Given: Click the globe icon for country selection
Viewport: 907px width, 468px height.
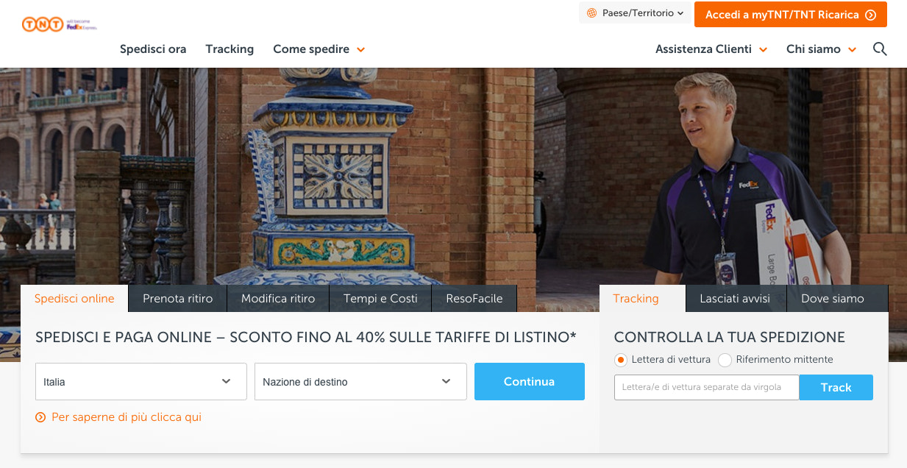Looking at the screenshot, I should [592, 13].
